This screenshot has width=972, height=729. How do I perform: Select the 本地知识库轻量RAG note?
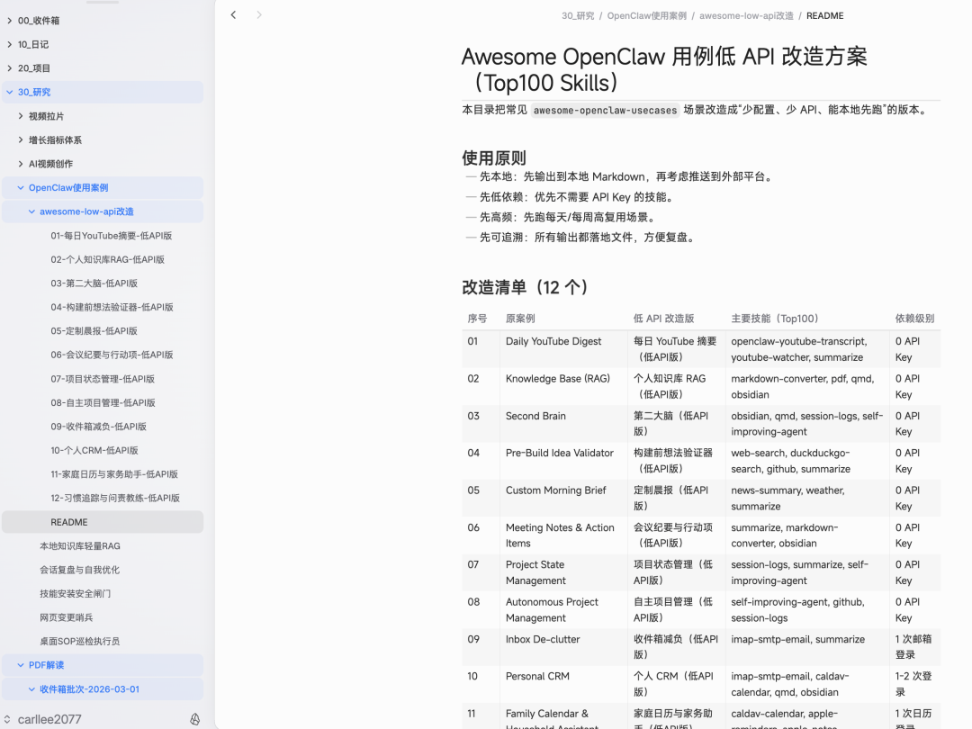(x=82, y=545)
